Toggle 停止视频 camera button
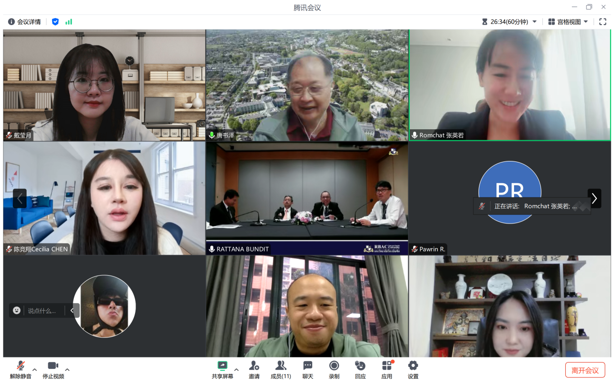 (x=53, y=366)
